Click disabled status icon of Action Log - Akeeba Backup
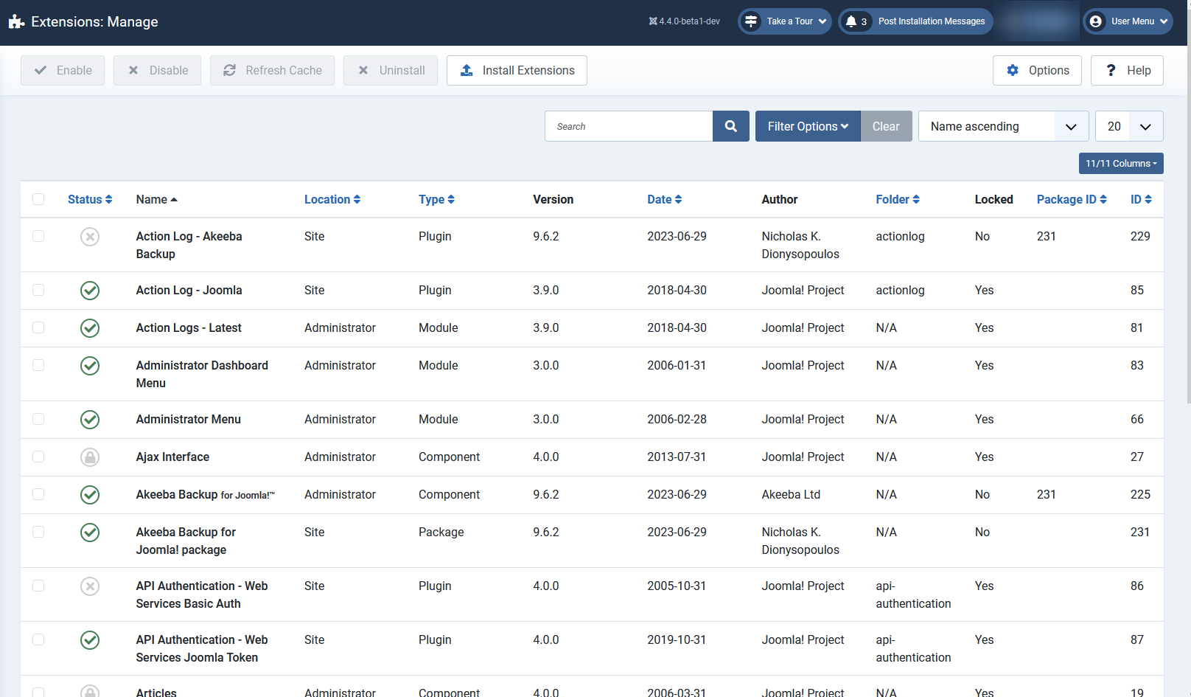 pos(90,236)
